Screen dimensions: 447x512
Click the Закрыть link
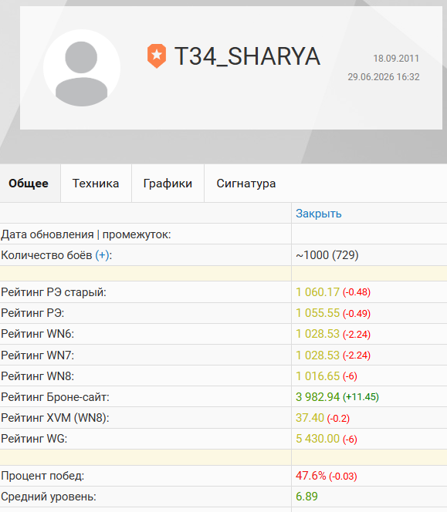click(319, 214)
